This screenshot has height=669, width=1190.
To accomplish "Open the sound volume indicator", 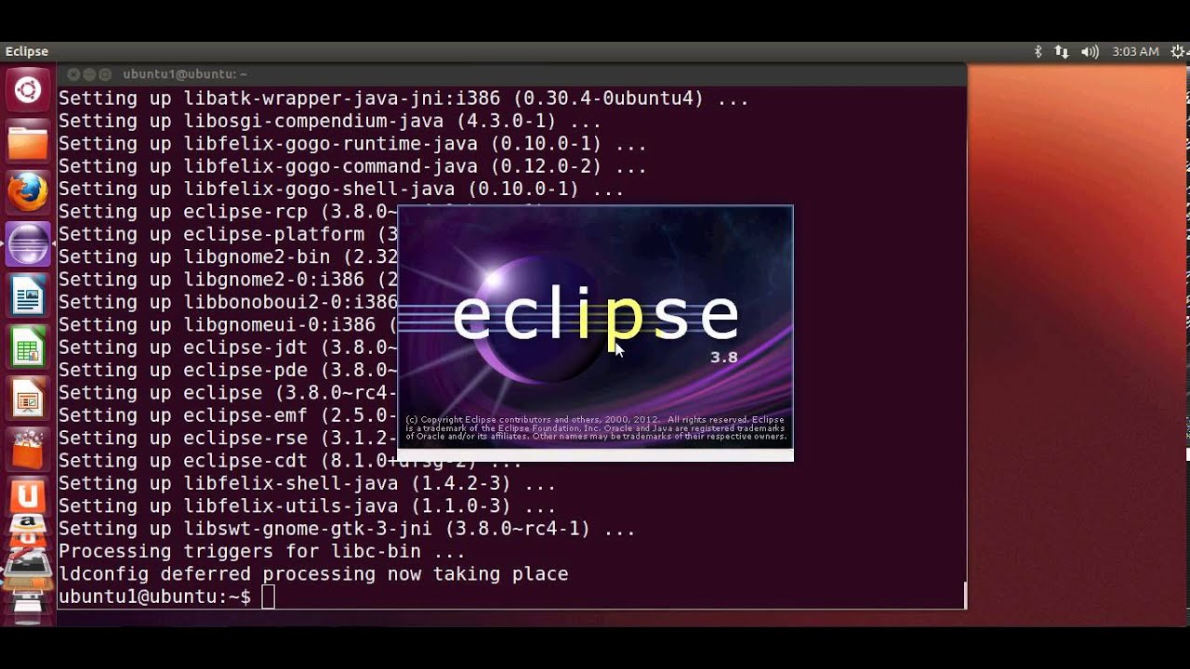I will point(1090,52).
